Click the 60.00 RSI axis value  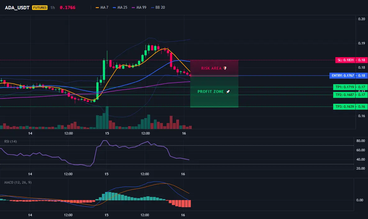point(361,150)
